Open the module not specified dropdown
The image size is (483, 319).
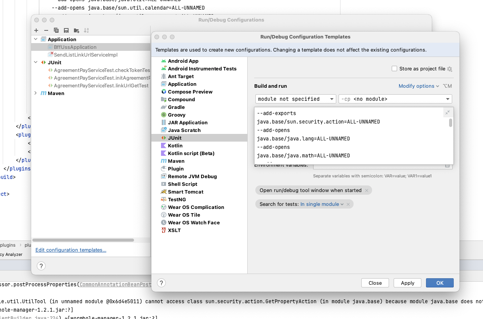coord(332,99)
